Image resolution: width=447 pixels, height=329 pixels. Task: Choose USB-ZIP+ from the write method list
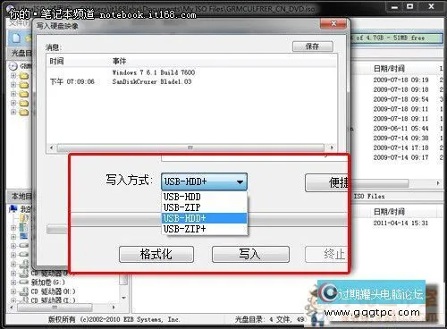coord(205,229)
